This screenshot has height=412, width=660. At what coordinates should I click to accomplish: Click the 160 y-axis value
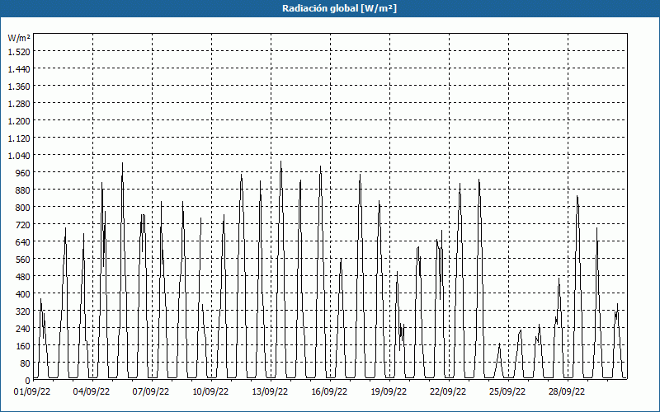24,346
